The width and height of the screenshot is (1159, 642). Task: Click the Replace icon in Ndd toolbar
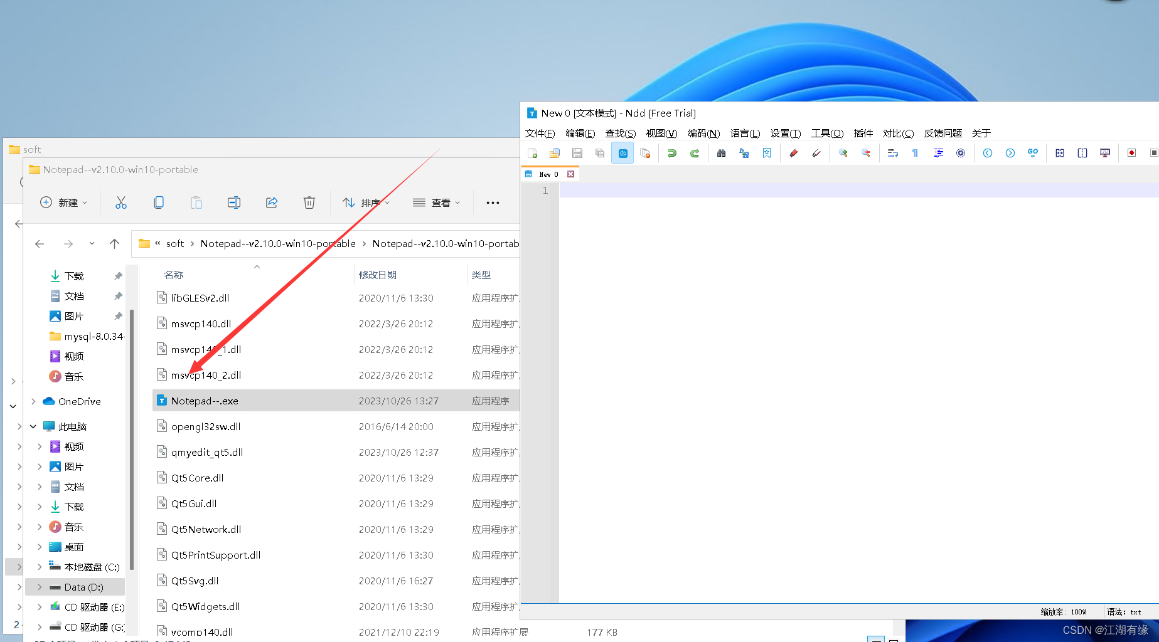[x=744, y=153]
